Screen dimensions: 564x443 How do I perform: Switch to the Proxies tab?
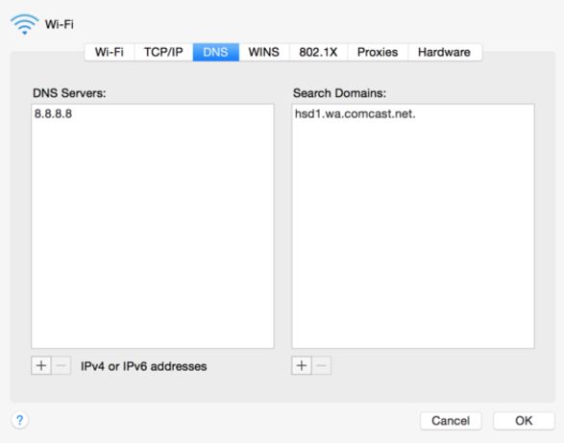(378, 52)
